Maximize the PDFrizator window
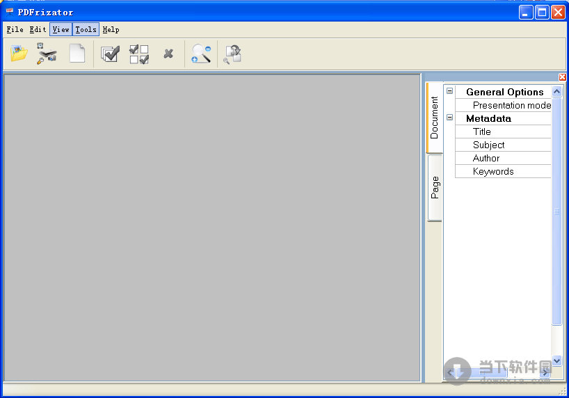 (x=542, y=13)
